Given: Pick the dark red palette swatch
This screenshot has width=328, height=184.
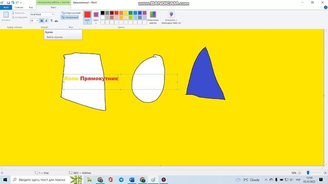Looking at the screenshot, I should [112, 13].
